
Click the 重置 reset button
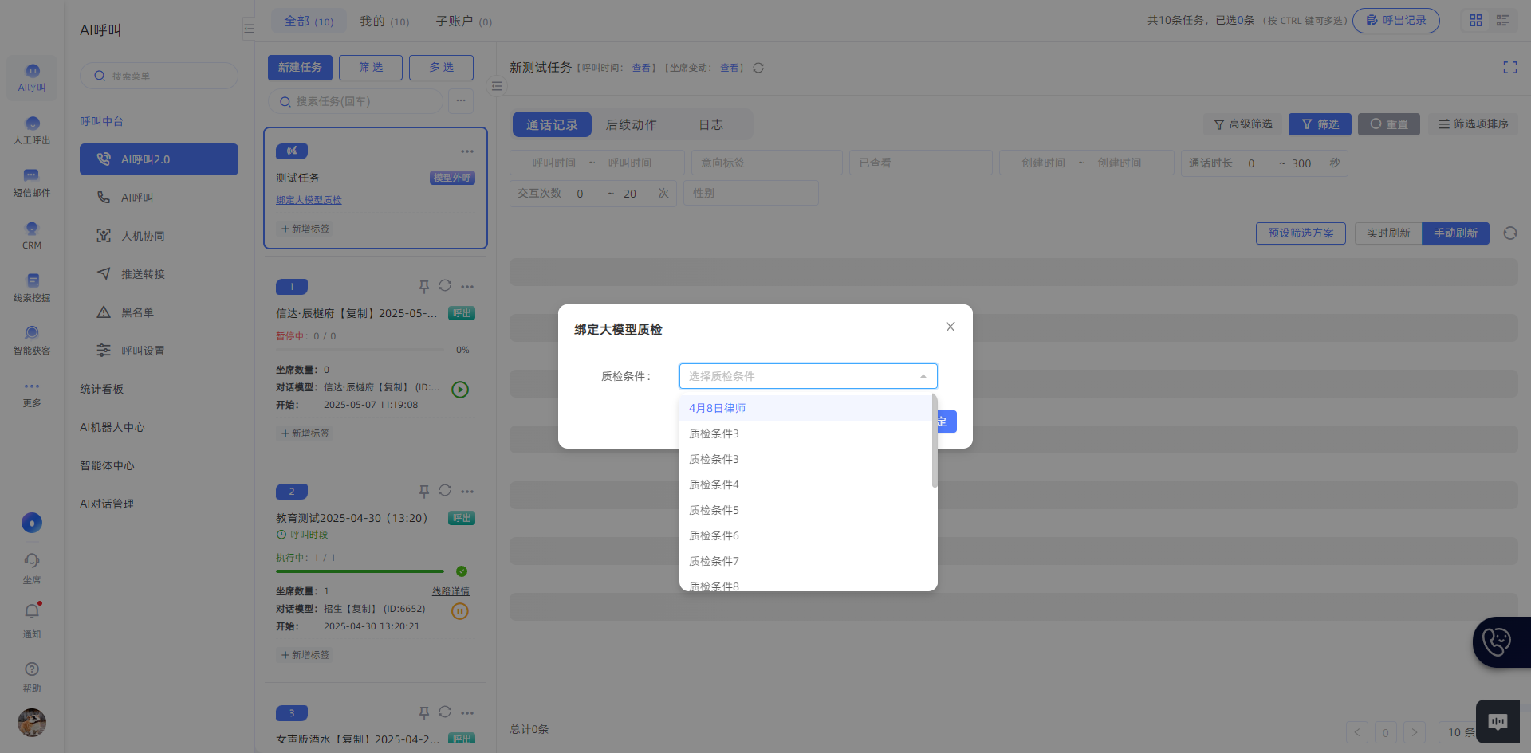[1389, 124]
